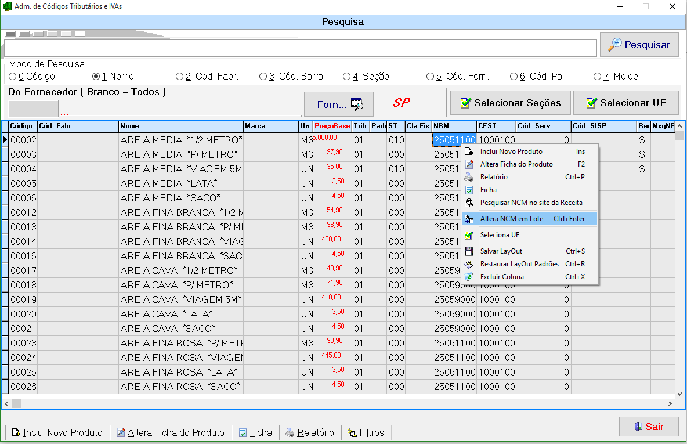The height and width of the screenshot is (444, 687).
Task: Click the magnifier icon on Pesquisar button
Action: point(614,45)
